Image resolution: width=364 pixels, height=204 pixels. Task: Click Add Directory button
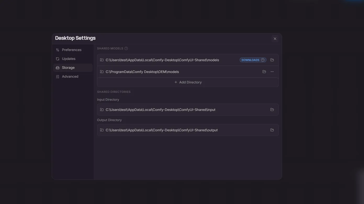(188, 82)
